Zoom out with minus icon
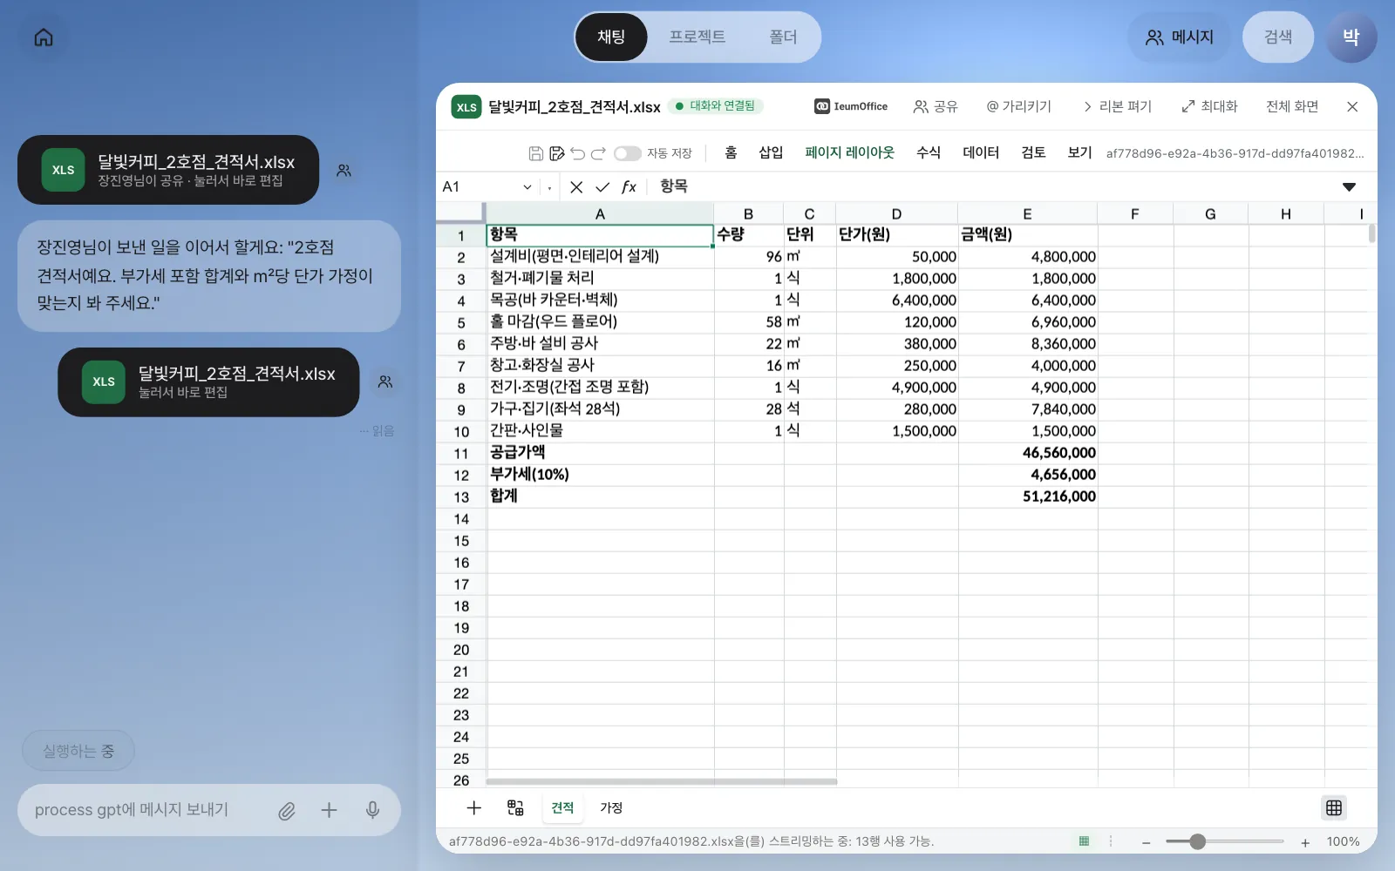 (x=1147, y=842)
